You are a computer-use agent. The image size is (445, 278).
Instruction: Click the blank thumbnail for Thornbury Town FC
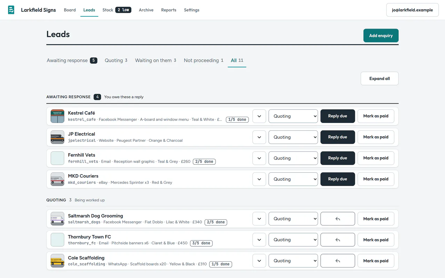coord(57,240)
